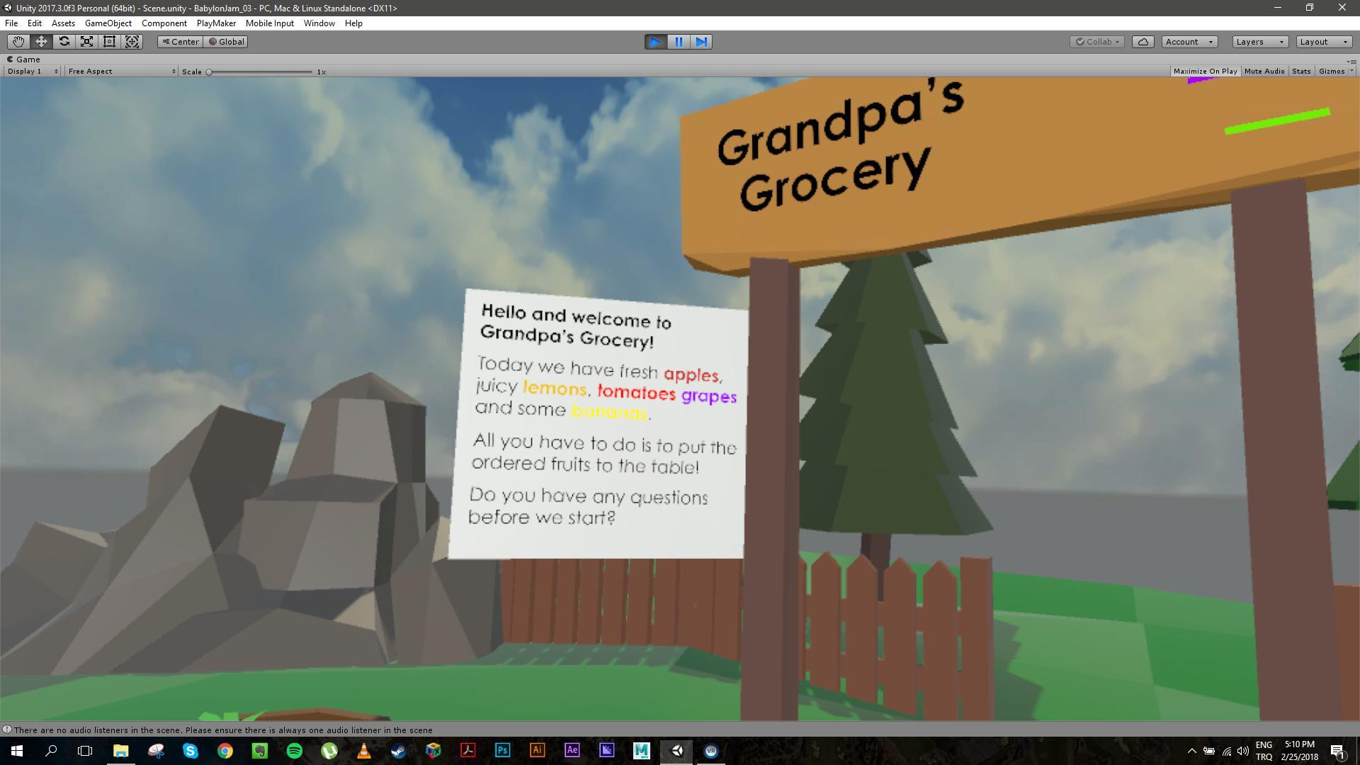Click the Game view Scale slider
This screenshot has width=1360, height=765.
[x=260, y=72]
